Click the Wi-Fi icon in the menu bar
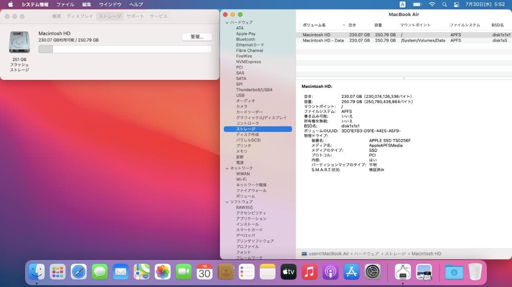This screenshot has width=512, height=287. [x=432, y=4]
